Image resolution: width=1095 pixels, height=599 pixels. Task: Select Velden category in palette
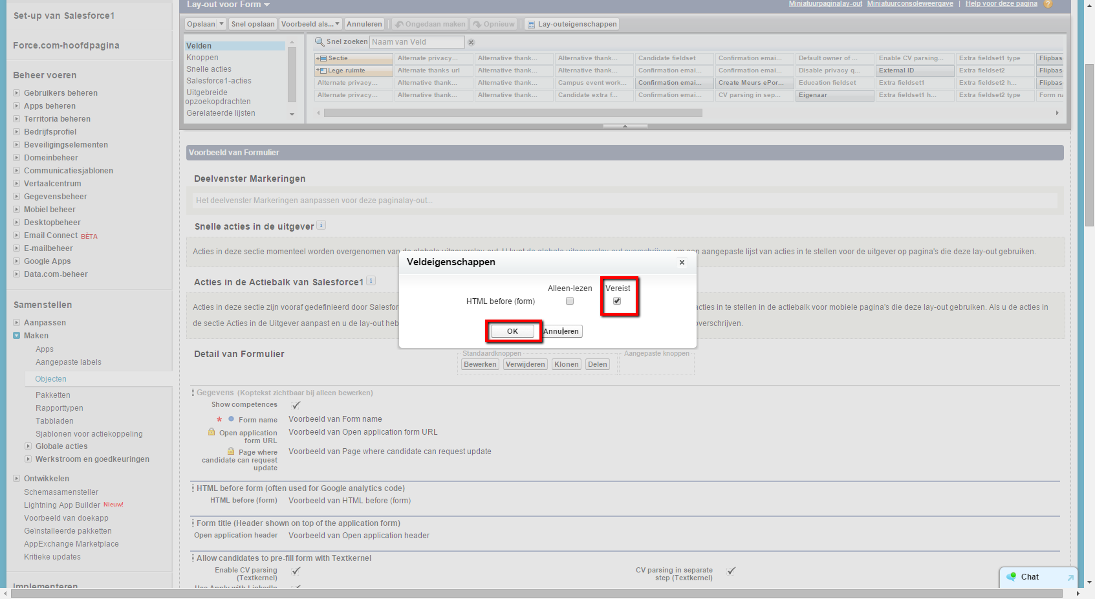(235, 46)
